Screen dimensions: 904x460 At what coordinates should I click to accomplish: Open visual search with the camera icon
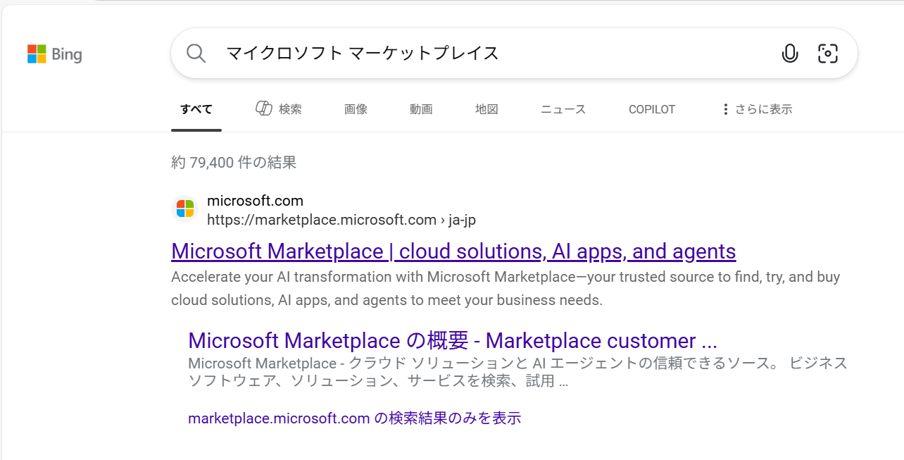pos(828,53)
